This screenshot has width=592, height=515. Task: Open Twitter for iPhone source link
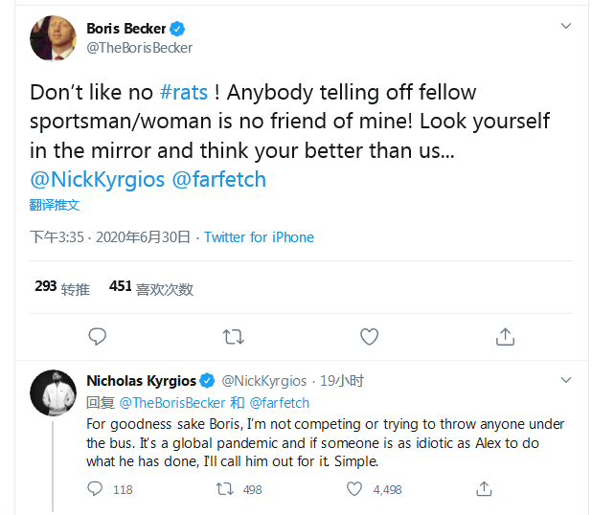pos(259,237)
